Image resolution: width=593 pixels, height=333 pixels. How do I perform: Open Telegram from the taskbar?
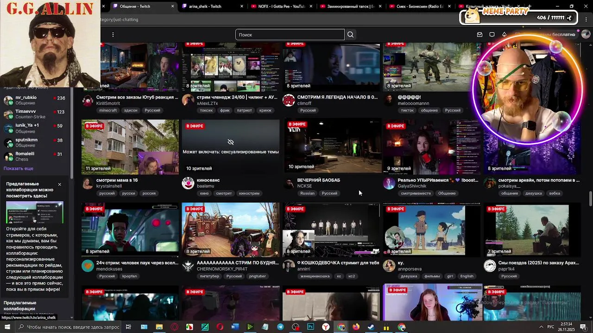coord(280,327)
